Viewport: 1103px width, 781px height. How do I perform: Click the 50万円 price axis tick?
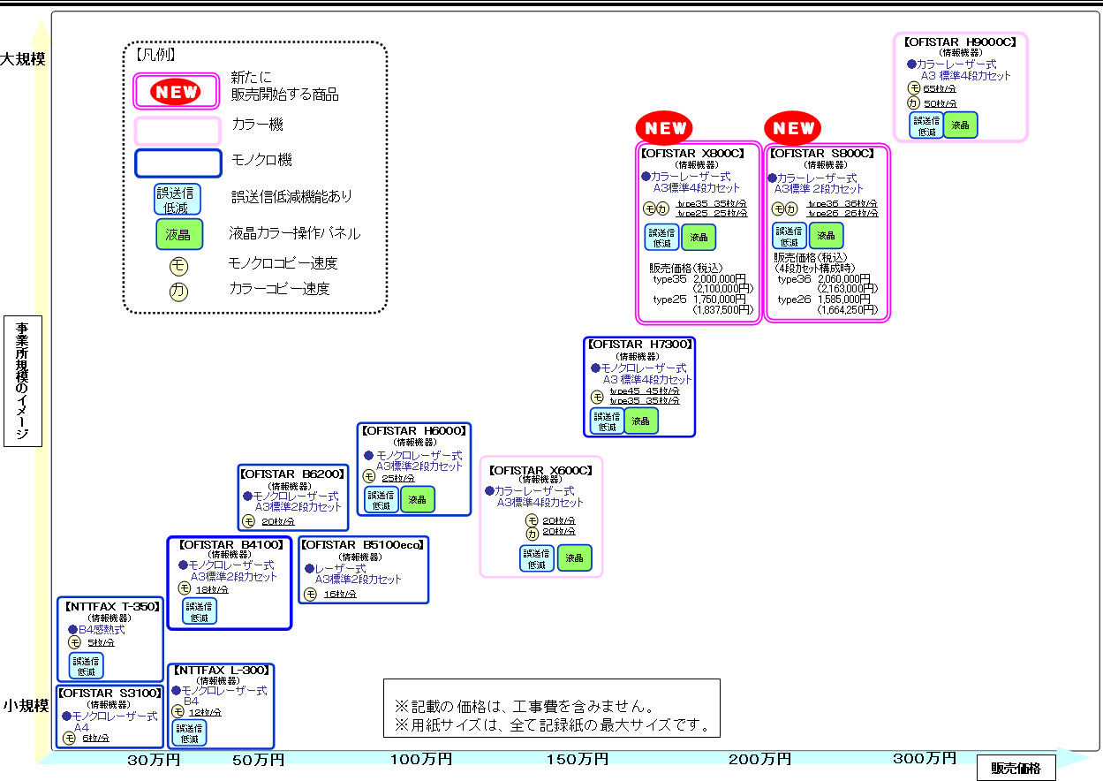259,760
